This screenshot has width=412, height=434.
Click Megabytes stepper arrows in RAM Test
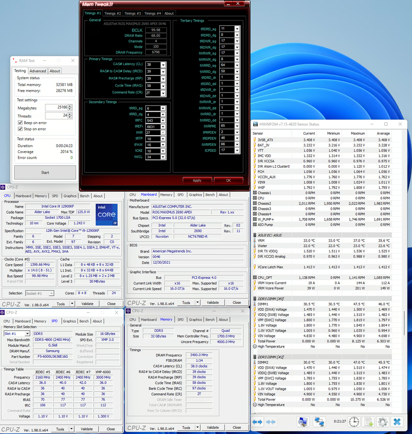tap(70, 107)
